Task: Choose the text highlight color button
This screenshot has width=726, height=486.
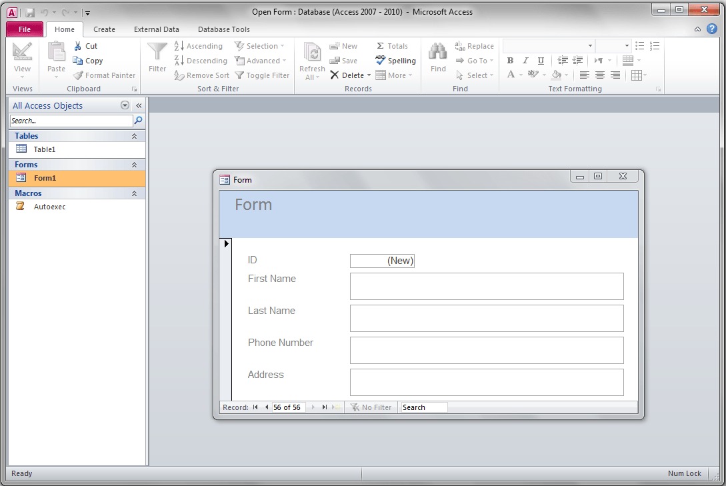Action: point(533,75)
